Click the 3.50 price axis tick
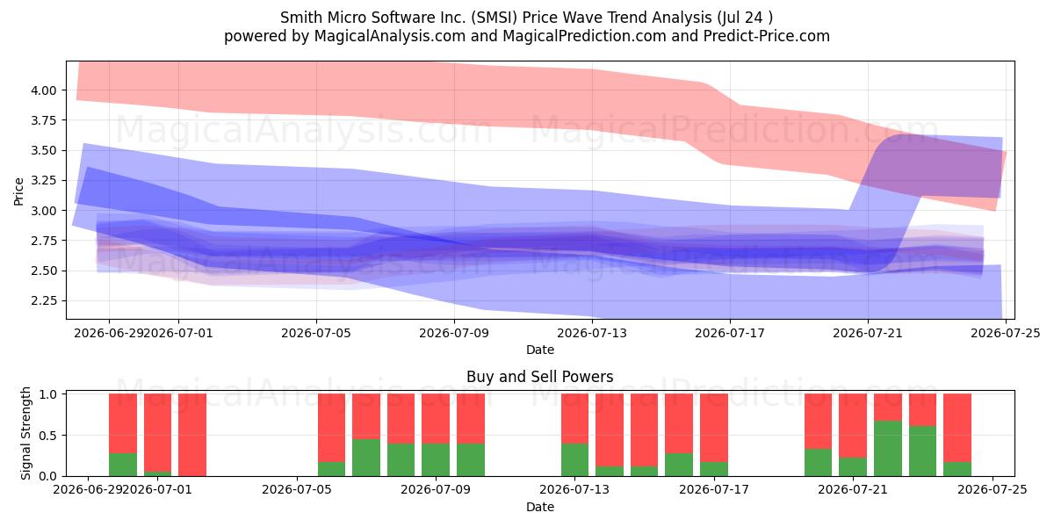This screenshot has width=1054, height=527. tap(46, 150)
